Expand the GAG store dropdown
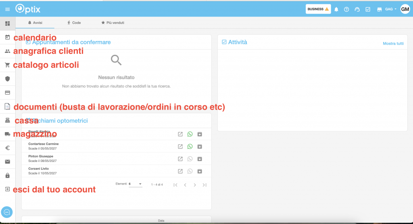The image size is (413, 224). pos(391,9)
